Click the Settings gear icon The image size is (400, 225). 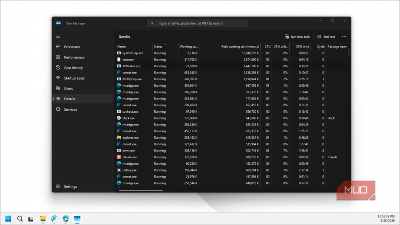(x=58, y=186)
